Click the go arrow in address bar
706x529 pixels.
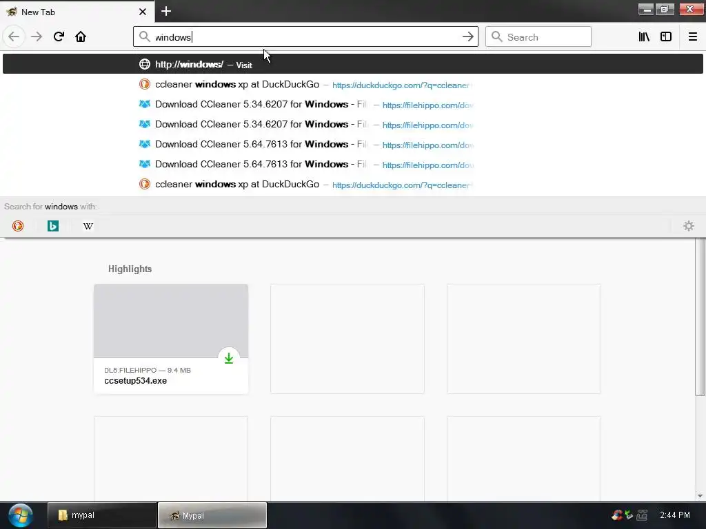click(x=468, y=37)
